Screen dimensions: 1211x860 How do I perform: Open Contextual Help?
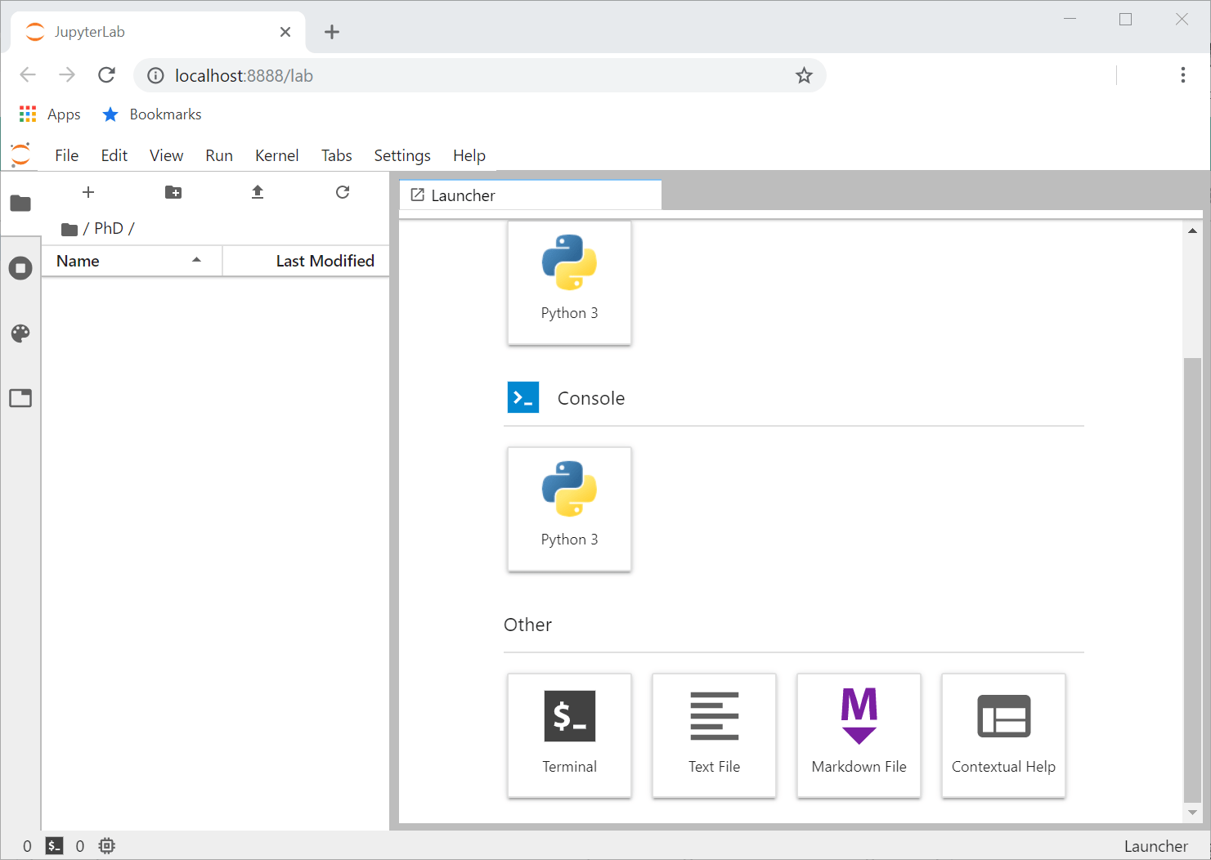1003,735
